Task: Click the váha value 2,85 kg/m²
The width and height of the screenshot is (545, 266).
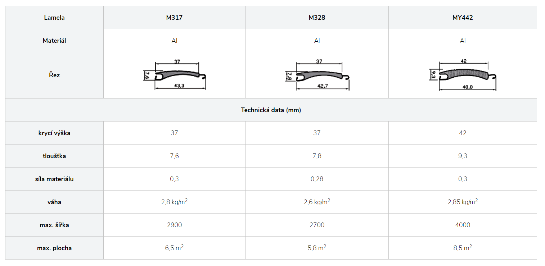Action: point(463,202)
